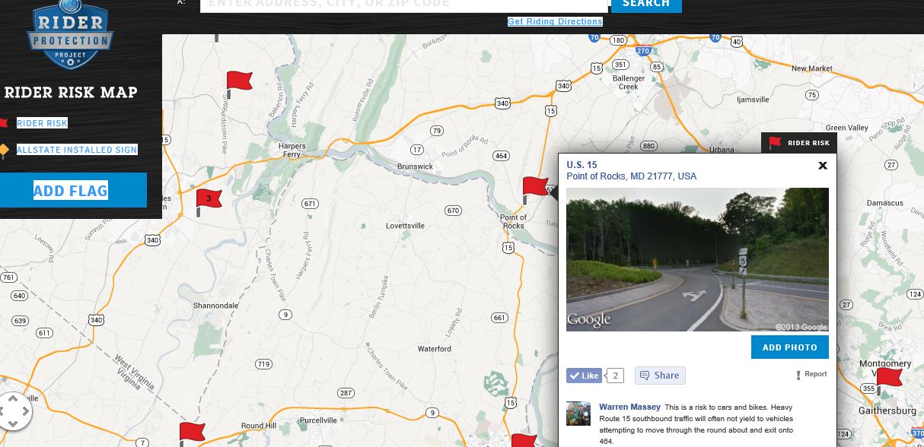Screen dimensions: 924x447
Task: Report this flag via Report link
Action: coord(811,375)
